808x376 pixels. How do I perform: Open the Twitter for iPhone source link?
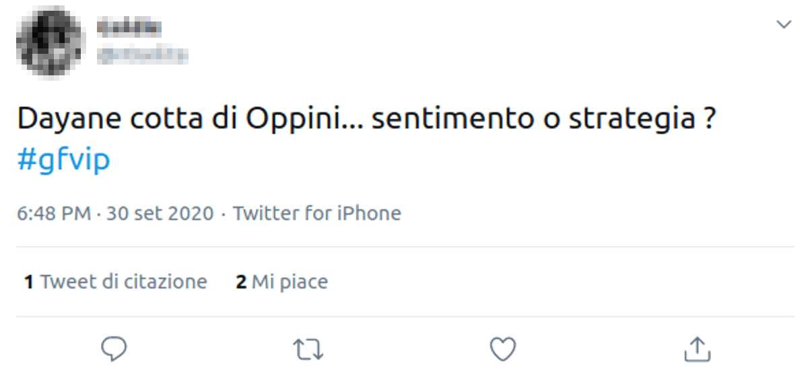tap(316, 214)
